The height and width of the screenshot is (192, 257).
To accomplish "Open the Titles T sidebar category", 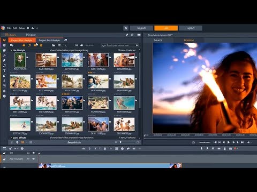I will (4, 71).
